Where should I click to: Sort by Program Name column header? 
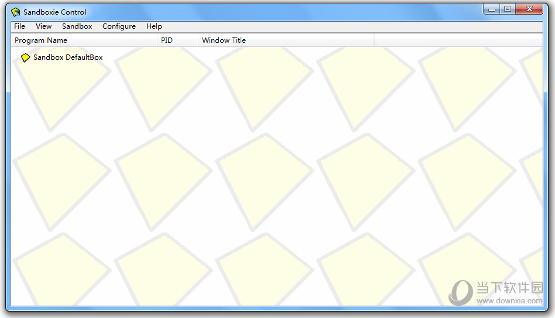coord(84,40)
